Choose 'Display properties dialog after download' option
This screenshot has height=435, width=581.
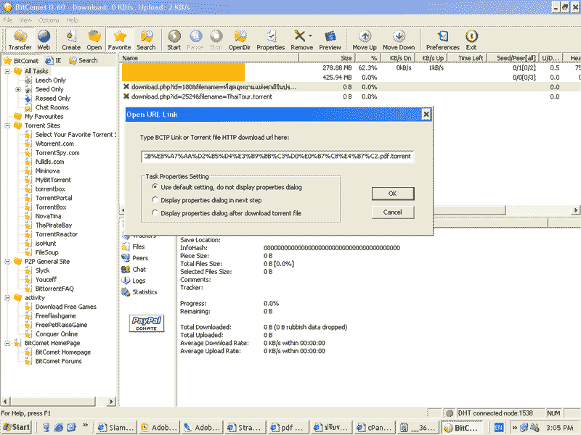pyautogui.click(x=155, y=213)
